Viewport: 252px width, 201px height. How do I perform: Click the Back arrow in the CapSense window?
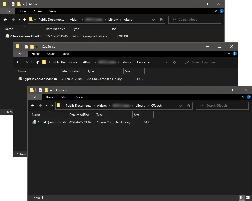click(x=18, y=62)
